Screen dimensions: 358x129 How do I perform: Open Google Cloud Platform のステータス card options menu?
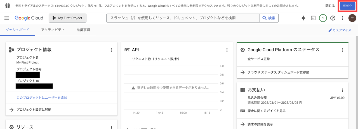coord(342,50)
